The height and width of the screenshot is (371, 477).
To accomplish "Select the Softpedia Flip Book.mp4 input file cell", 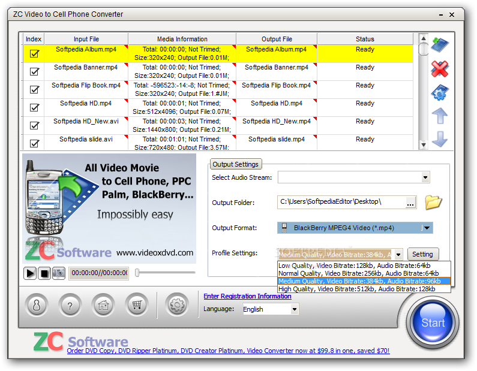I will click(x=86, y=89).
